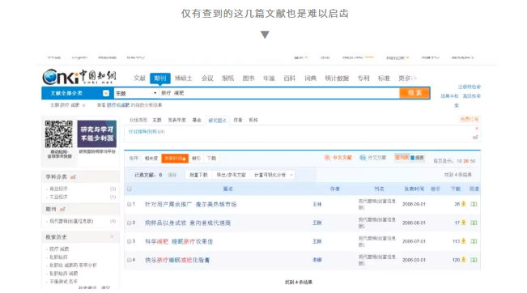Switch to 摘要 abstract view

click(418, 158)
